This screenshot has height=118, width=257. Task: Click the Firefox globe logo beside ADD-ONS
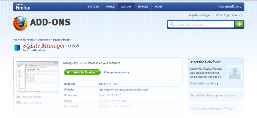(20, 23)
